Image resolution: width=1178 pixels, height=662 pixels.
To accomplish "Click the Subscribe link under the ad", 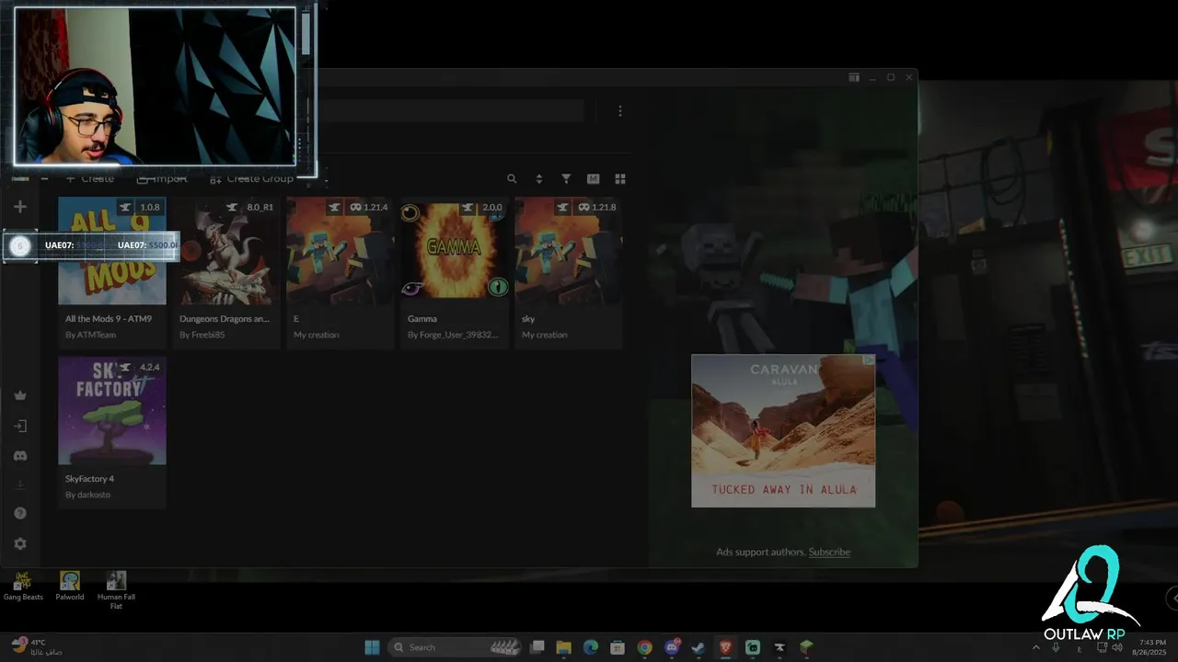I will pos(829,552).
